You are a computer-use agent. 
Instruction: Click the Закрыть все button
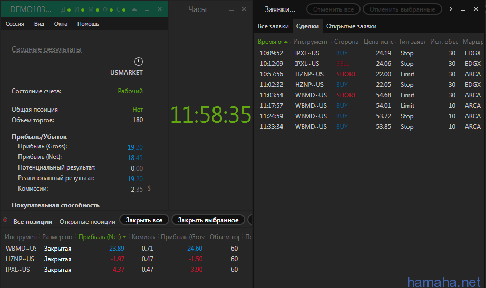144,220
